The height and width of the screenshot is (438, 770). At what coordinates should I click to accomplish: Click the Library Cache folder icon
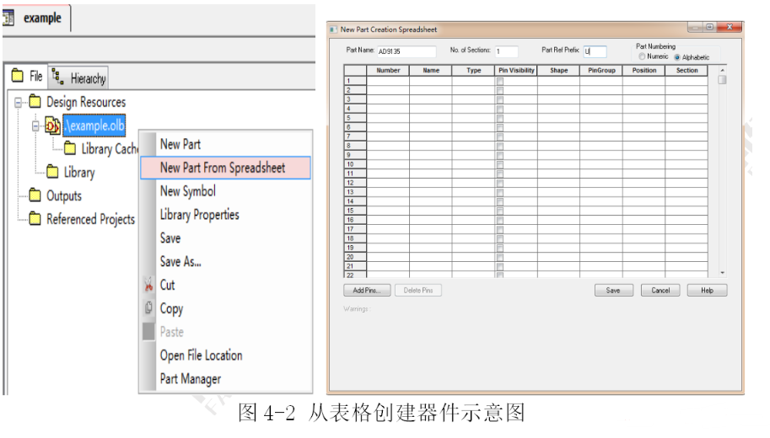pyautogui.click(x=70, y=147)
